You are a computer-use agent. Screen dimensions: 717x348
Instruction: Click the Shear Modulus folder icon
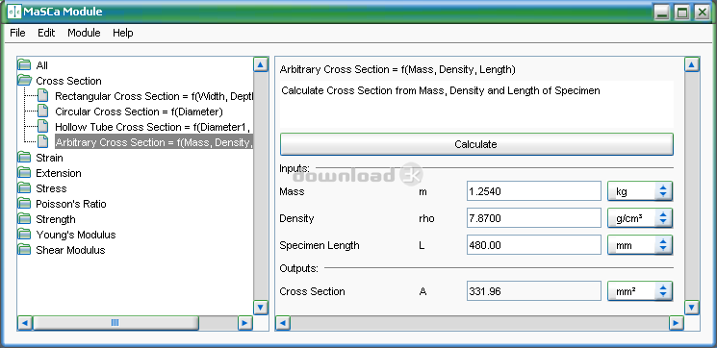pos(24,250)
